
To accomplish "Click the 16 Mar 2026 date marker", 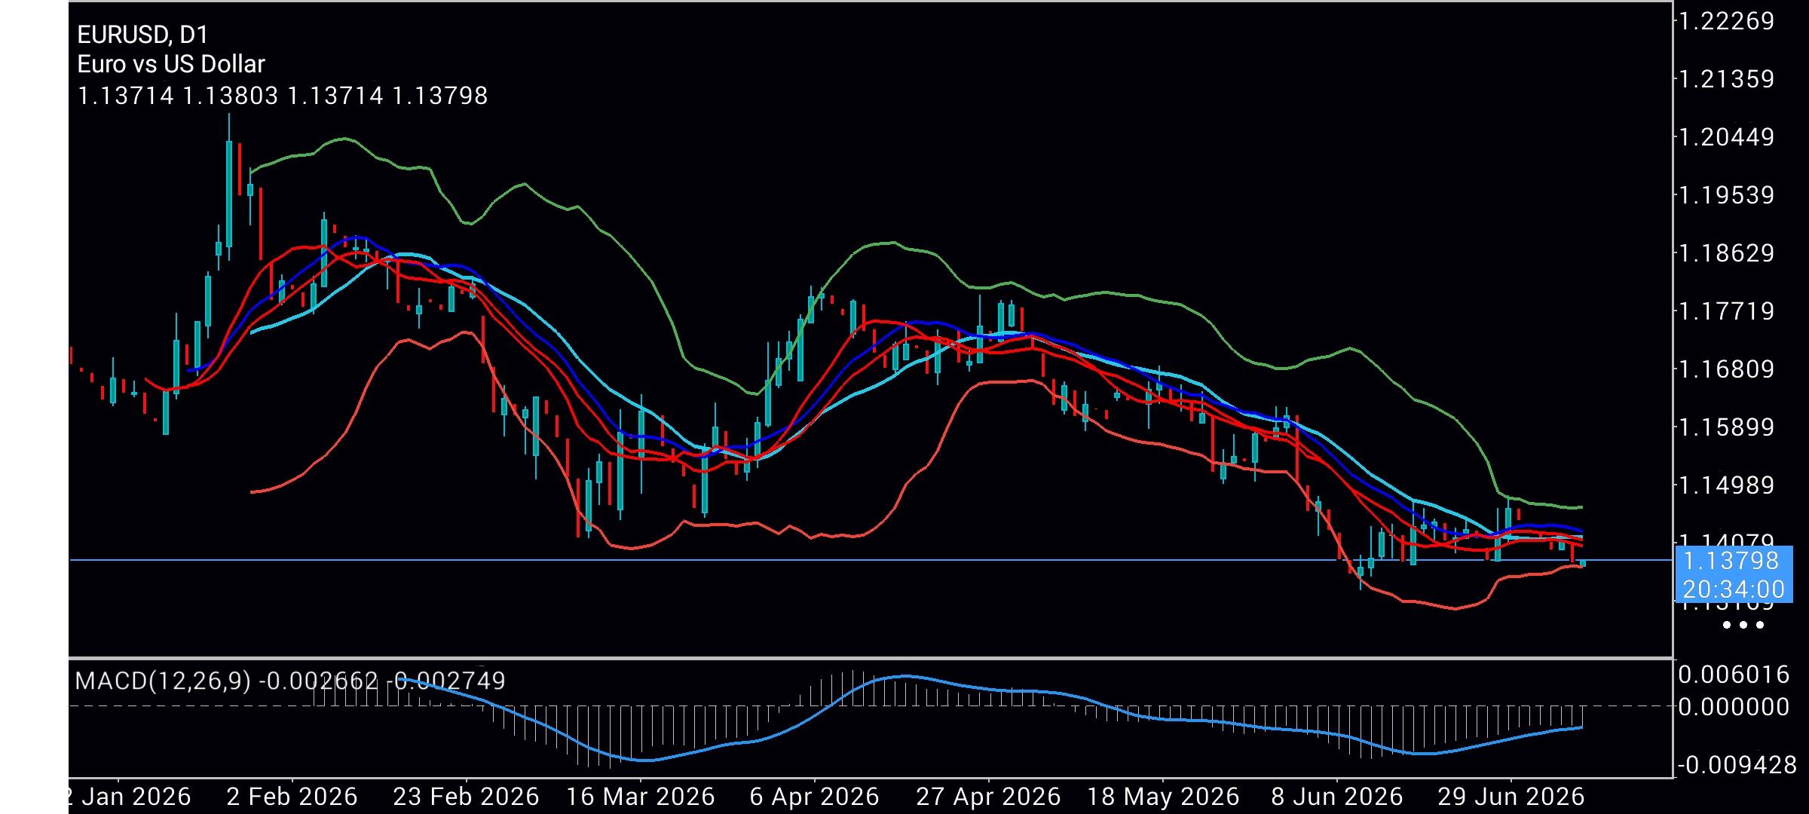I will coord(640,797).
